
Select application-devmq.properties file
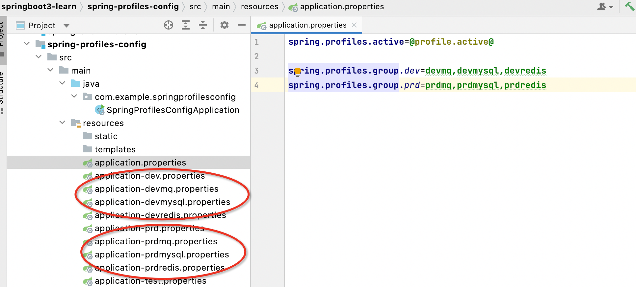click(x=156, y=189)
